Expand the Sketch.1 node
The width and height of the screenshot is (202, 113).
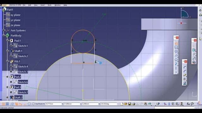click(x=11, y=46)
